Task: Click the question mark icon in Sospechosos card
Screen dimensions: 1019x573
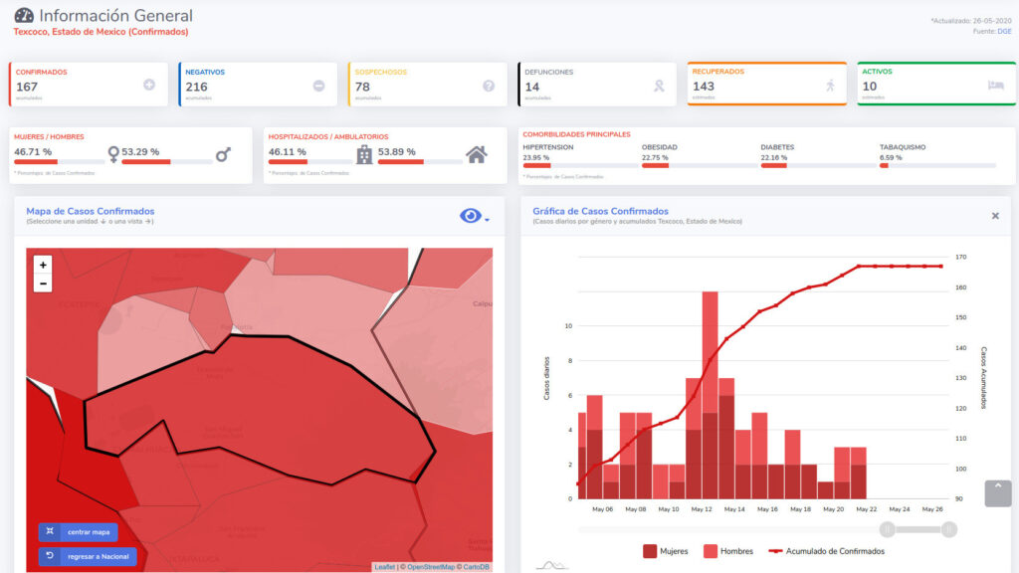Action: 489,86
